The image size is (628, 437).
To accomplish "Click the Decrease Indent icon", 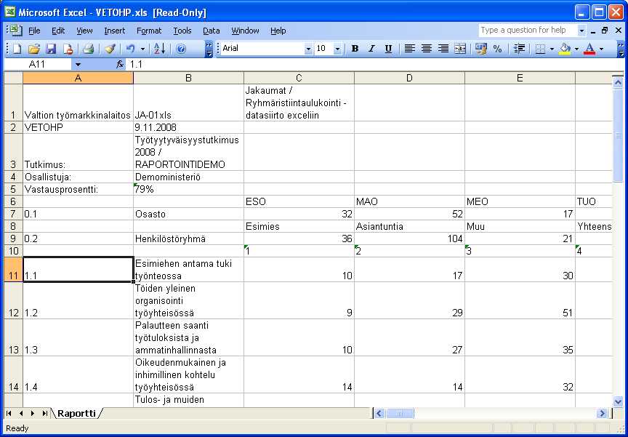I will (x=519, y=49).
